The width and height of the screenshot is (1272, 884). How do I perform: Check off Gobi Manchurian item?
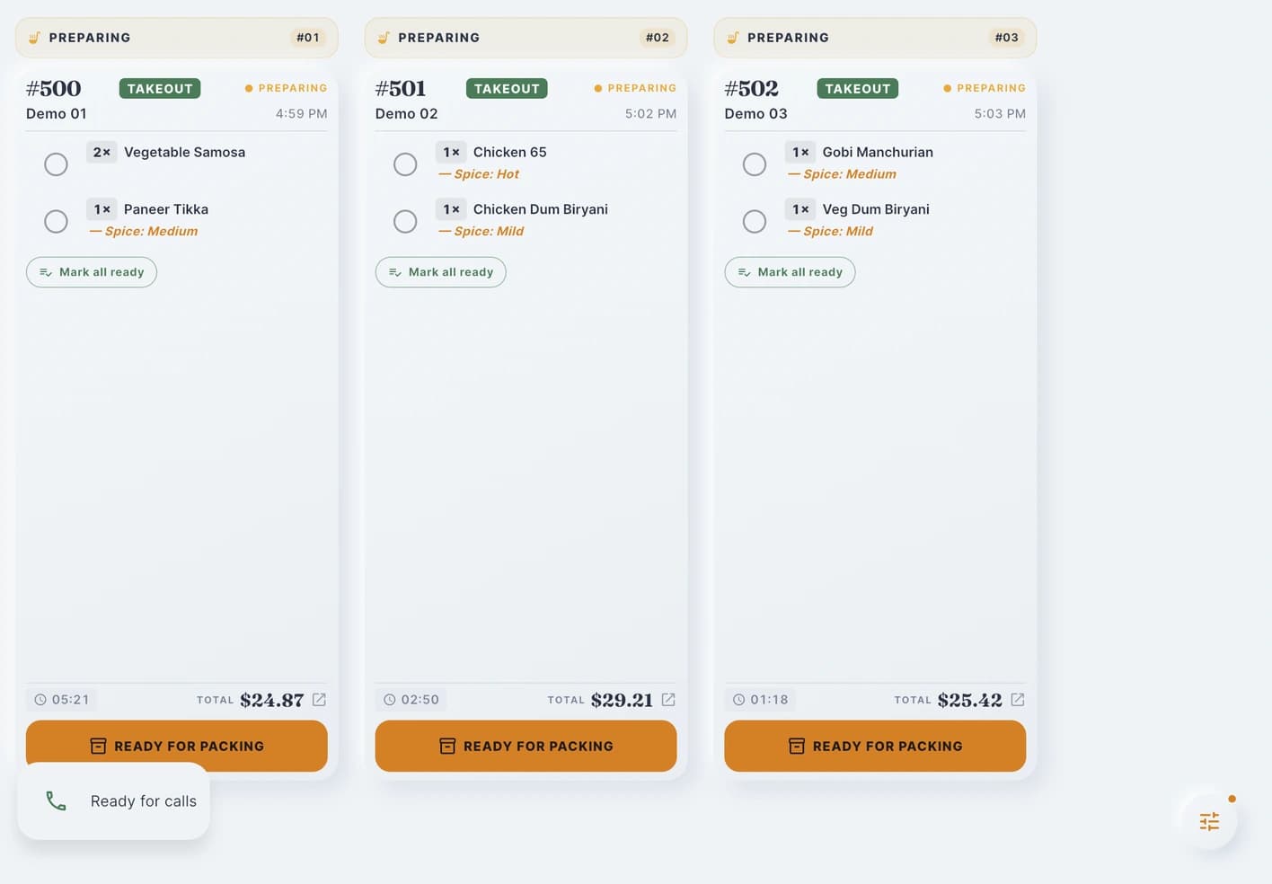(755, 164)
